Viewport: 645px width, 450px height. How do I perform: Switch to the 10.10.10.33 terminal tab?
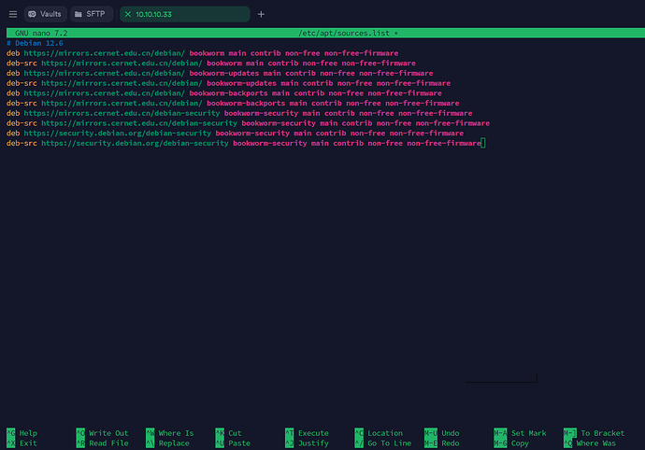tap(185, 14)
